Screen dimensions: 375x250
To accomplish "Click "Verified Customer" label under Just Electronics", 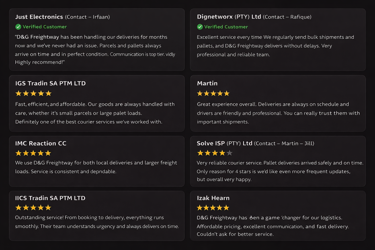I will (x=45, y=27).
